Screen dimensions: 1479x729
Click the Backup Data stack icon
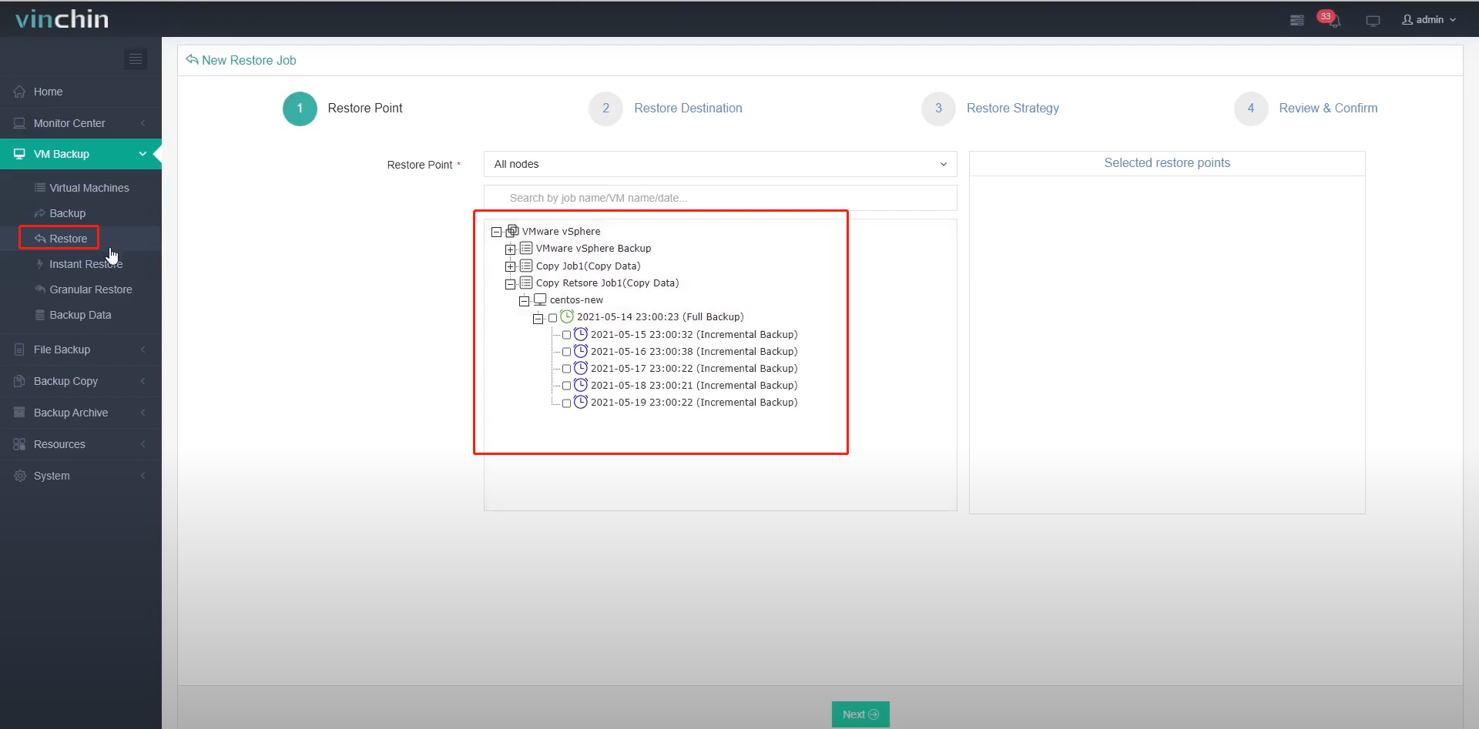[x=40, y=315]
